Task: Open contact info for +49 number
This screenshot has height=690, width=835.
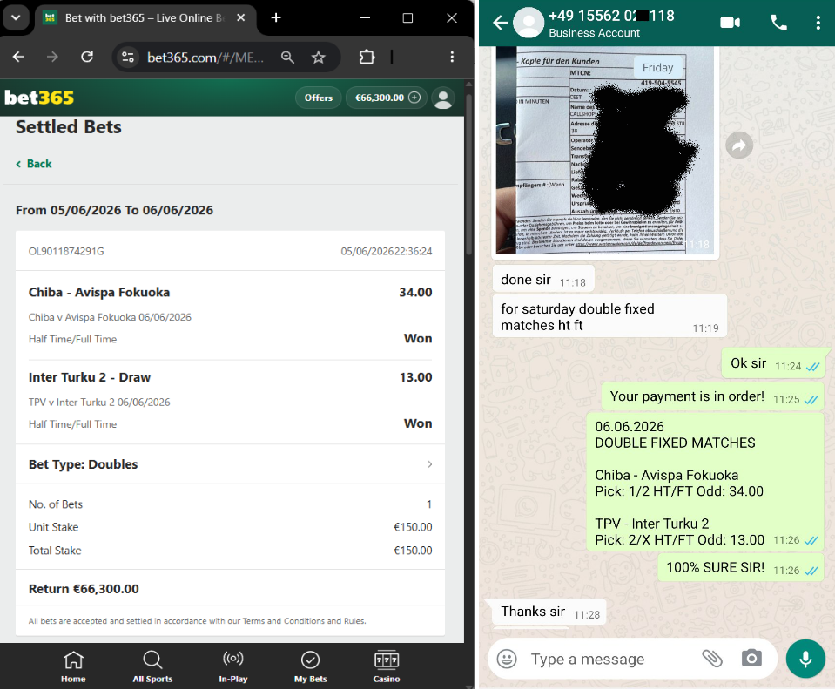Action: (611, 24)
